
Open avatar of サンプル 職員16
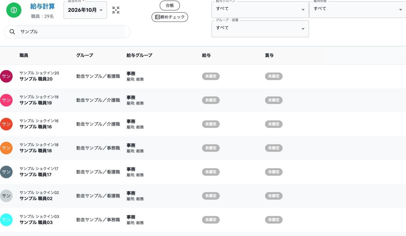pos(6,124)
